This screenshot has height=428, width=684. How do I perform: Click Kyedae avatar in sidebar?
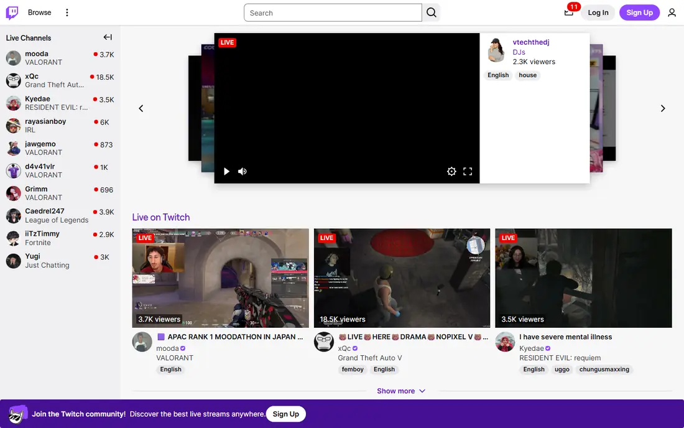(x=14, y=103)
